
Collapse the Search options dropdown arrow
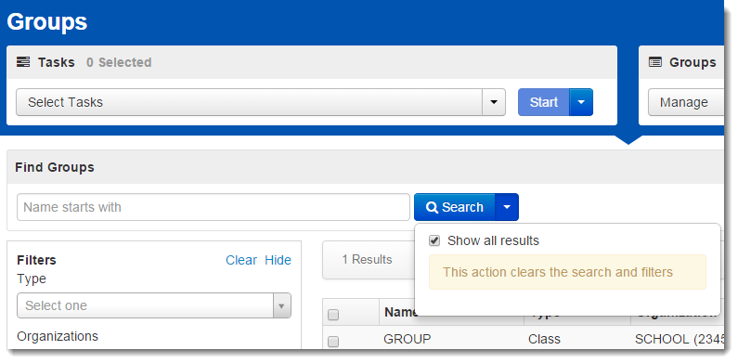pos(507,207)
